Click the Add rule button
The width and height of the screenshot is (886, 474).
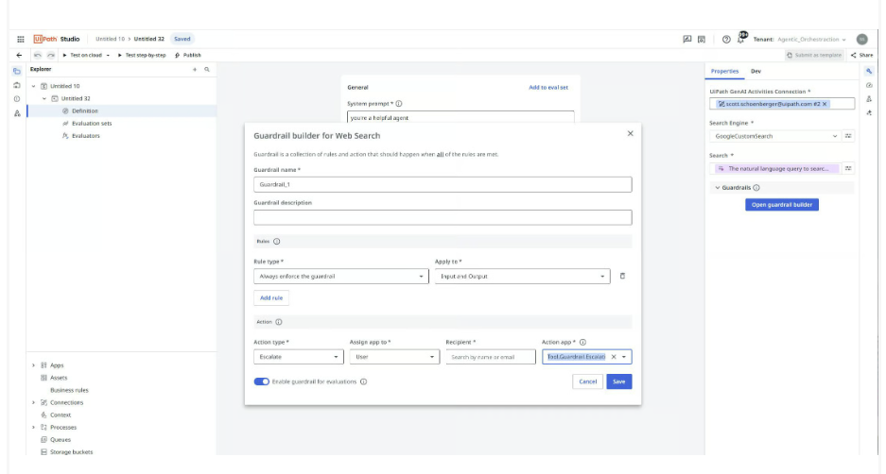coord(271,298)
